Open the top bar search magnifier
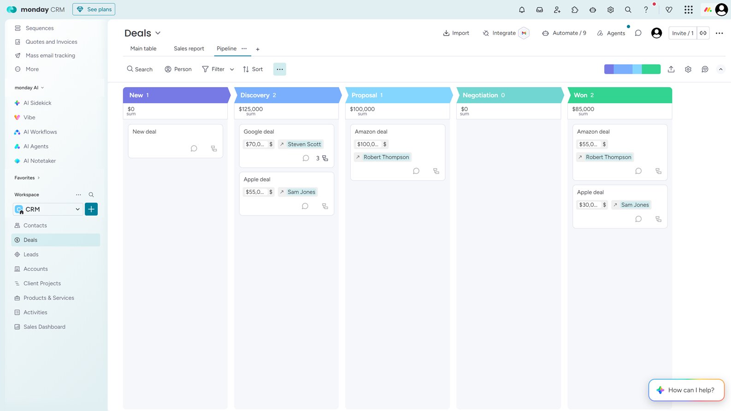Image resolution: width=731 pixels, height=411 pixels. point(628,10)
